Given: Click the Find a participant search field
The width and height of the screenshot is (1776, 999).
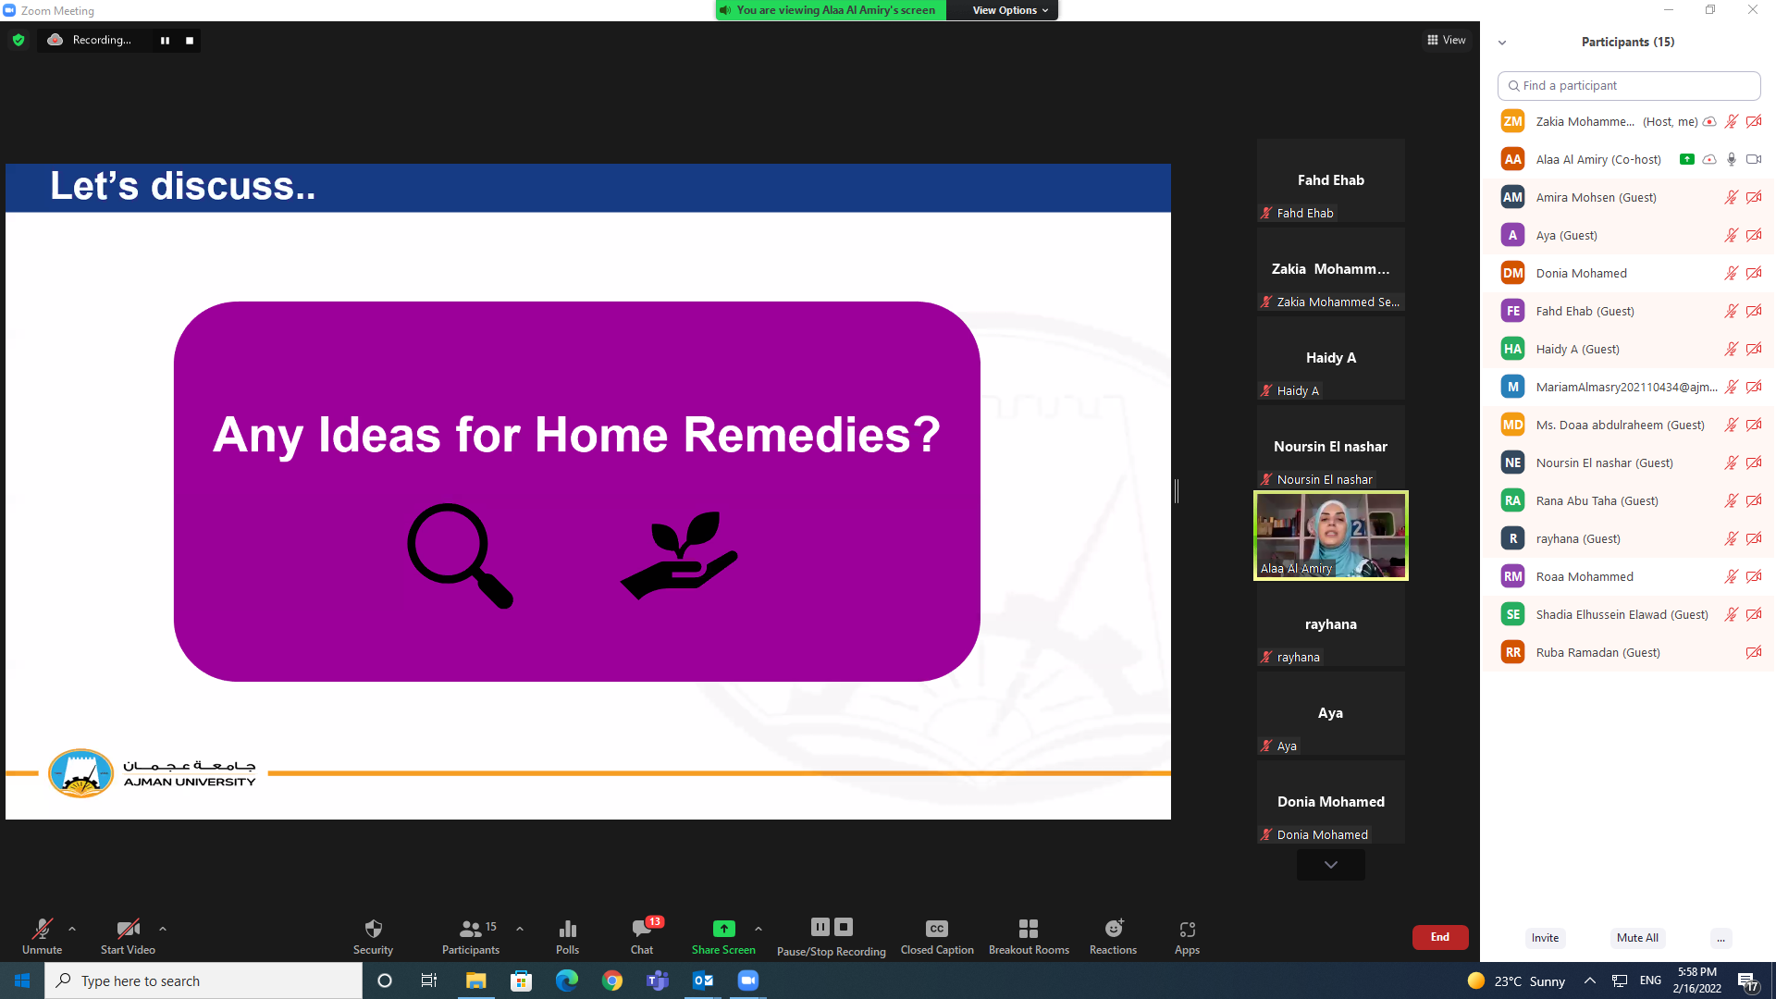Looking at the screenshot, I should pos(1628,86).
